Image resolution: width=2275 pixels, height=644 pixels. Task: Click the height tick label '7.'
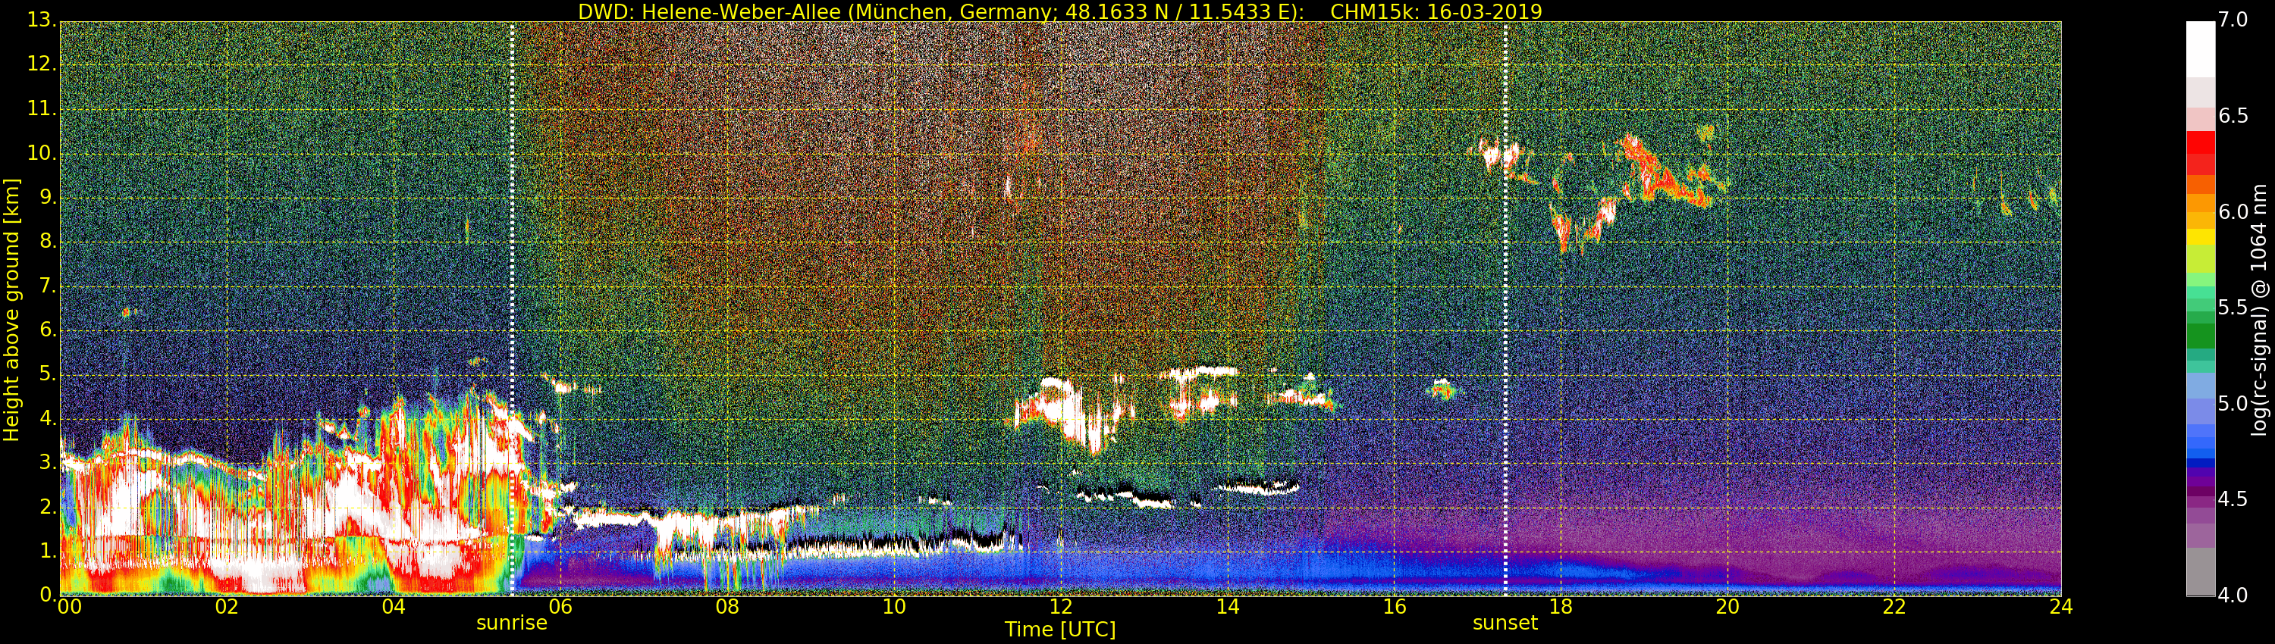[x=47, y=286]
